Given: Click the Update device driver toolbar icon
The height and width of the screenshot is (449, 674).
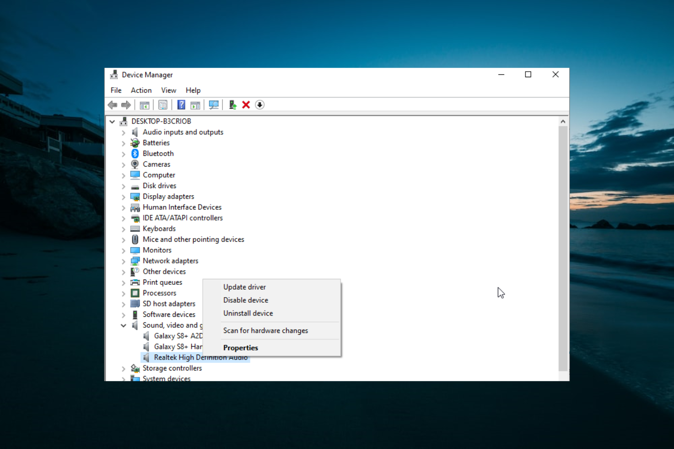Looking at the screenshot, I should click(x=232, y=105).
